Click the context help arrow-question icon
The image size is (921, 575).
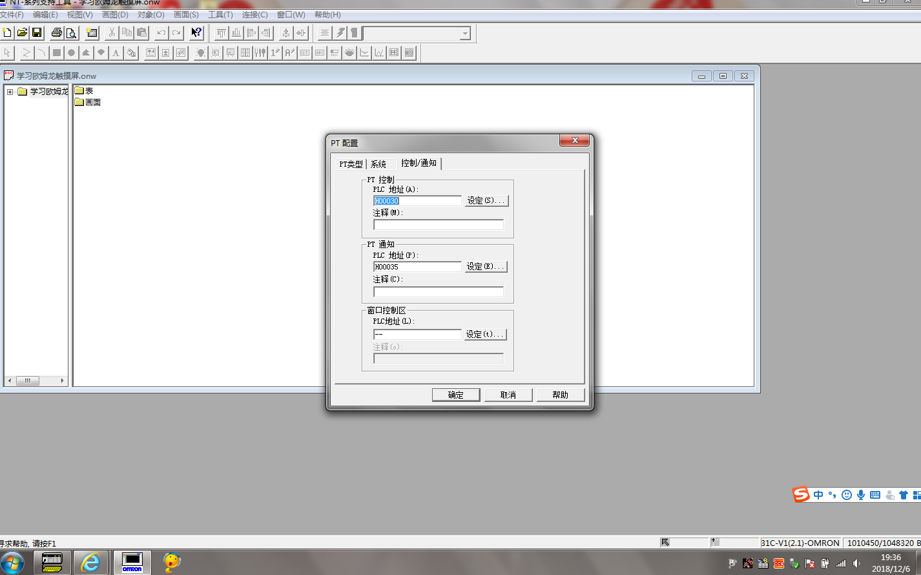(196, 33)
